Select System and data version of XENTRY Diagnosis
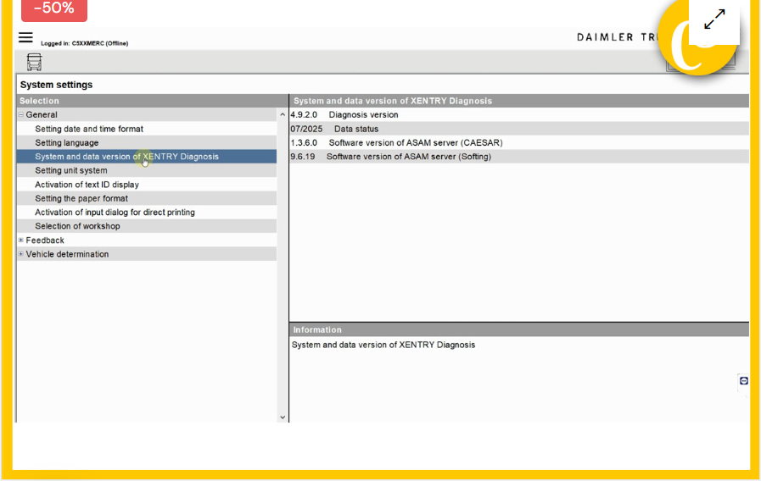The width and height of the screenshot is (761, 481). click(x=126, y=157)
